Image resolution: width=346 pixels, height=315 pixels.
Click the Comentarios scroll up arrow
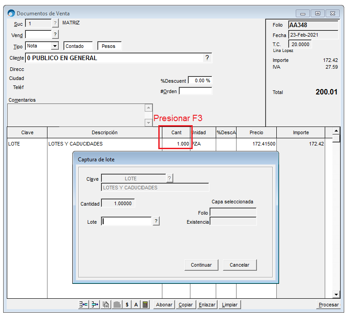148,108
